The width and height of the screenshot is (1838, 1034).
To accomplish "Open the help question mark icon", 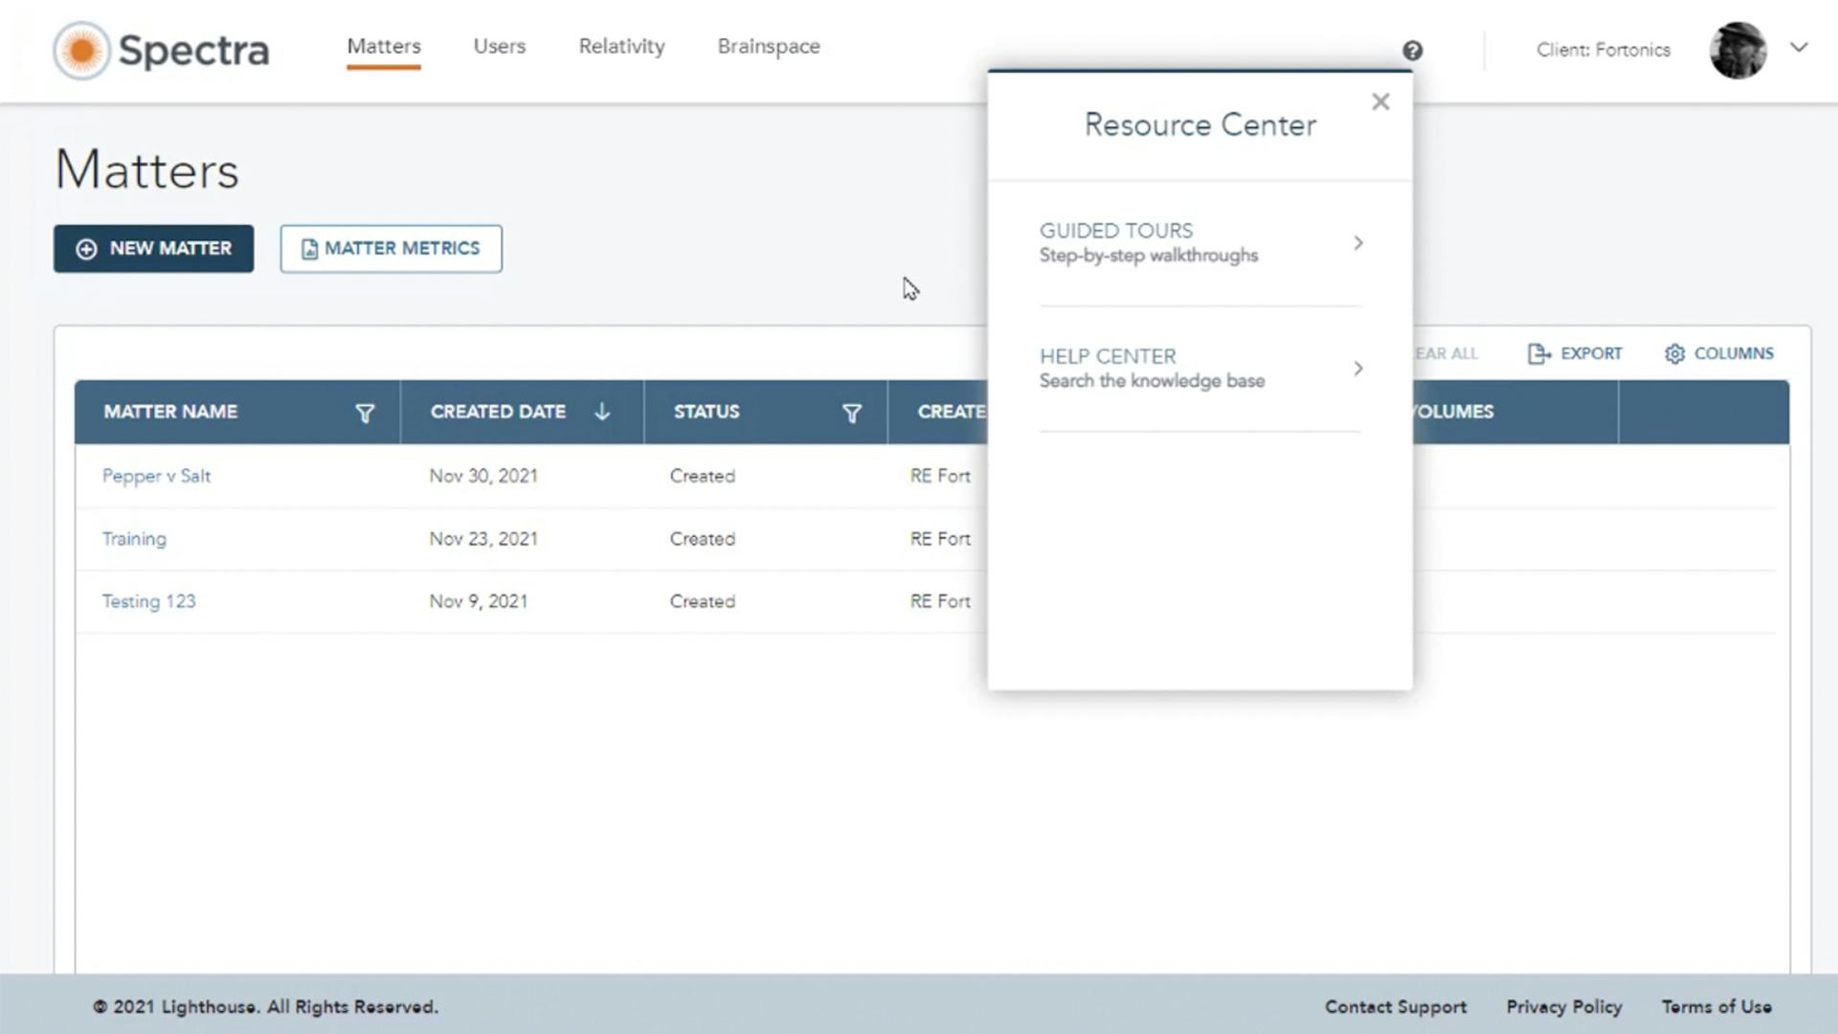I will point(1412,50).
